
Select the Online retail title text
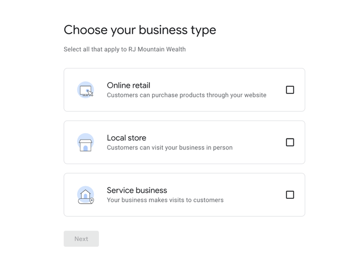point(128,85)
